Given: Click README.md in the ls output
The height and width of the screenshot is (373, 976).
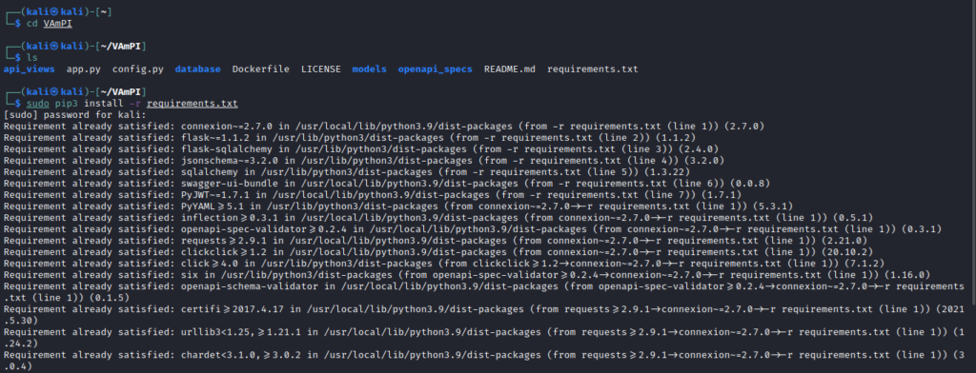Looking at the screenshot, I should [510, 69].
